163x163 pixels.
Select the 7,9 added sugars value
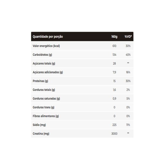pyautogui.click(x=114, y=72)
